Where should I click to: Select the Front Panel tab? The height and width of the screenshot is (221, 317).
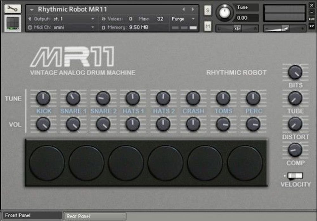click(32, 216)
